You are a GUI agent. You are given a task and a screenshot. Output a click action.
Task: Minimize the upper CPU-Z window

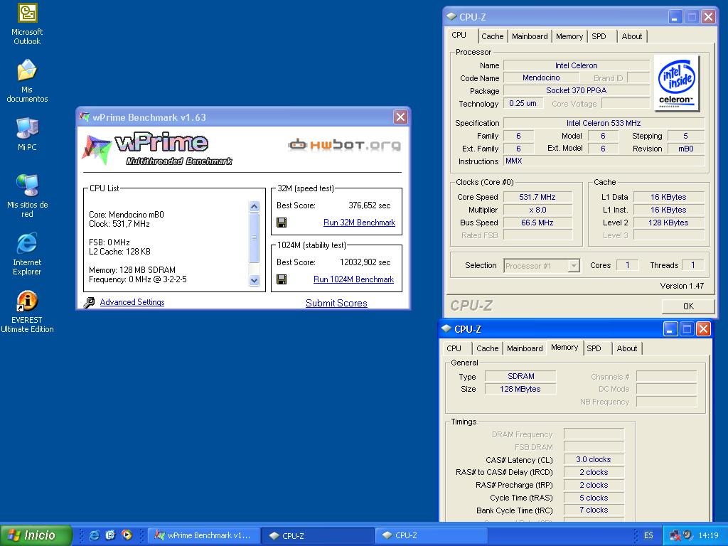[675, 17]
